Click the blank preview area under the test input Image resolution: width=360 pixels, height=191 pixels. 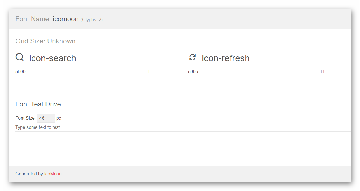pos(183,149)
